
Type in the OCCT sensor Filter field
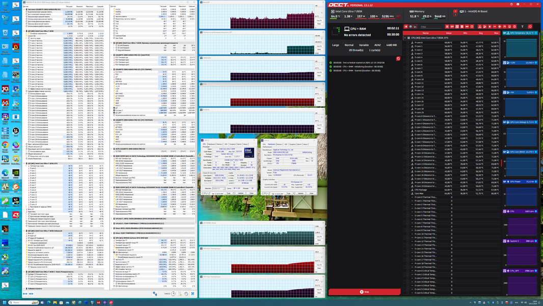[x=430, y=27]
